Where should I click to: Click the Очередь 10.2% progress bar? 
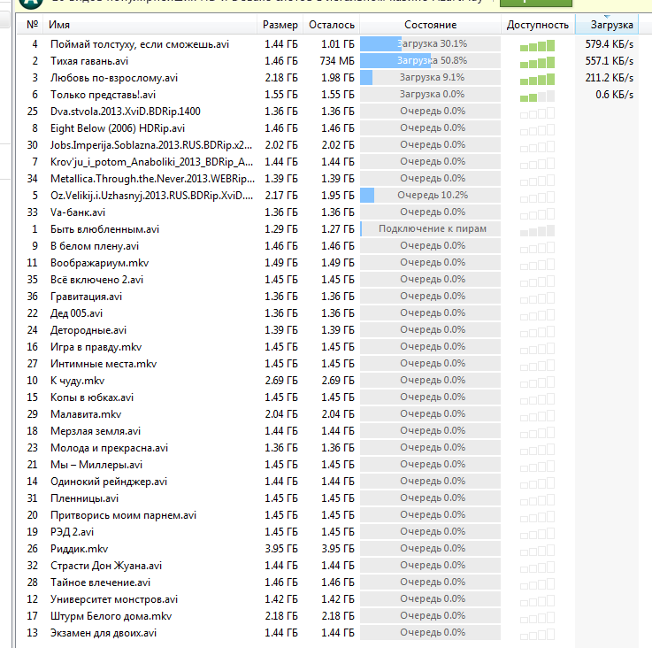(430, 196)
